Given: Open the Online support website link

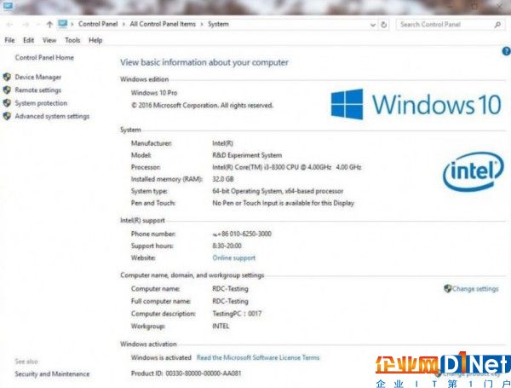Looking at the screenshot, I should [x=233, y=258].
